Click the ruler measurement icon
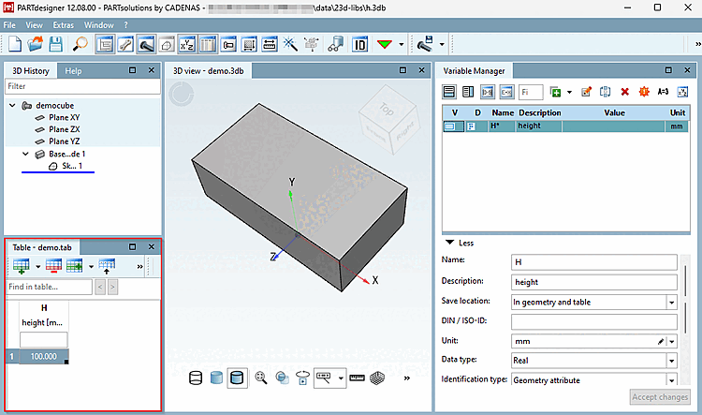 point(357,378)
